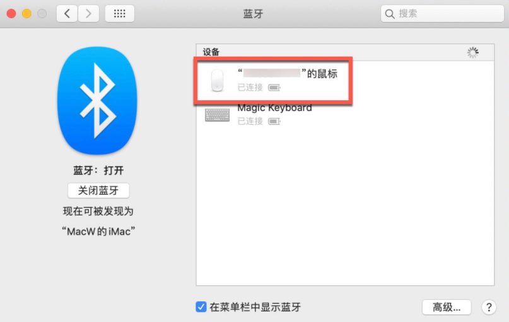Select the Magic Keyboard row name
Screen dimensions: 509x322
coord(274,108)
